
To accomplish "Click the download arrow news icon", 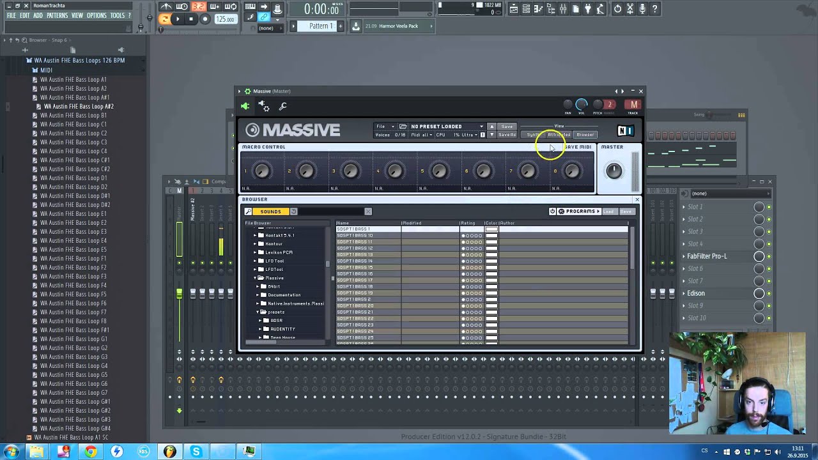I will click(356, 26).
